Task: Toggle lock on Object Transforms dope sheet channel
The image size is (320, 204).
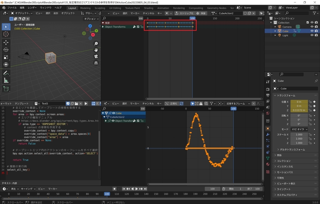Action: click(x=142, y=27)
